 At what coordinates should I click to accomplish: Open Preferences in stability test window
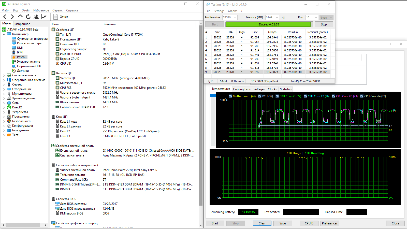330,223
